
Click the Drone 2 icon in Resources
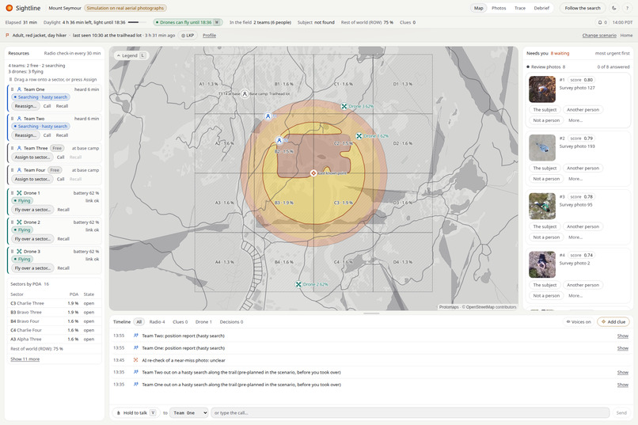pyautogui.click(x=19, y=222)
